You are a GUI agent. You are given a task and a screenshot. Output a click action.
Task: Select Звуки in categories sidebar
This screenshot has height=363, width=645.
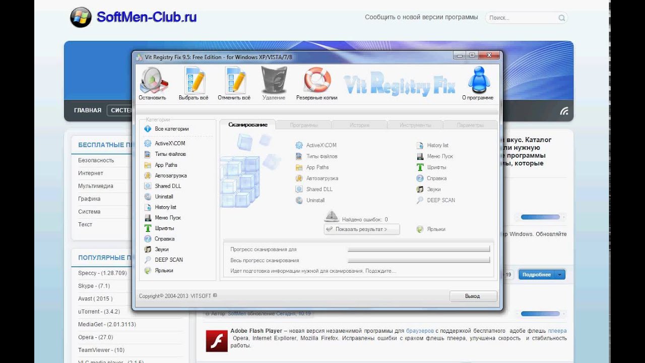(156, 250)
